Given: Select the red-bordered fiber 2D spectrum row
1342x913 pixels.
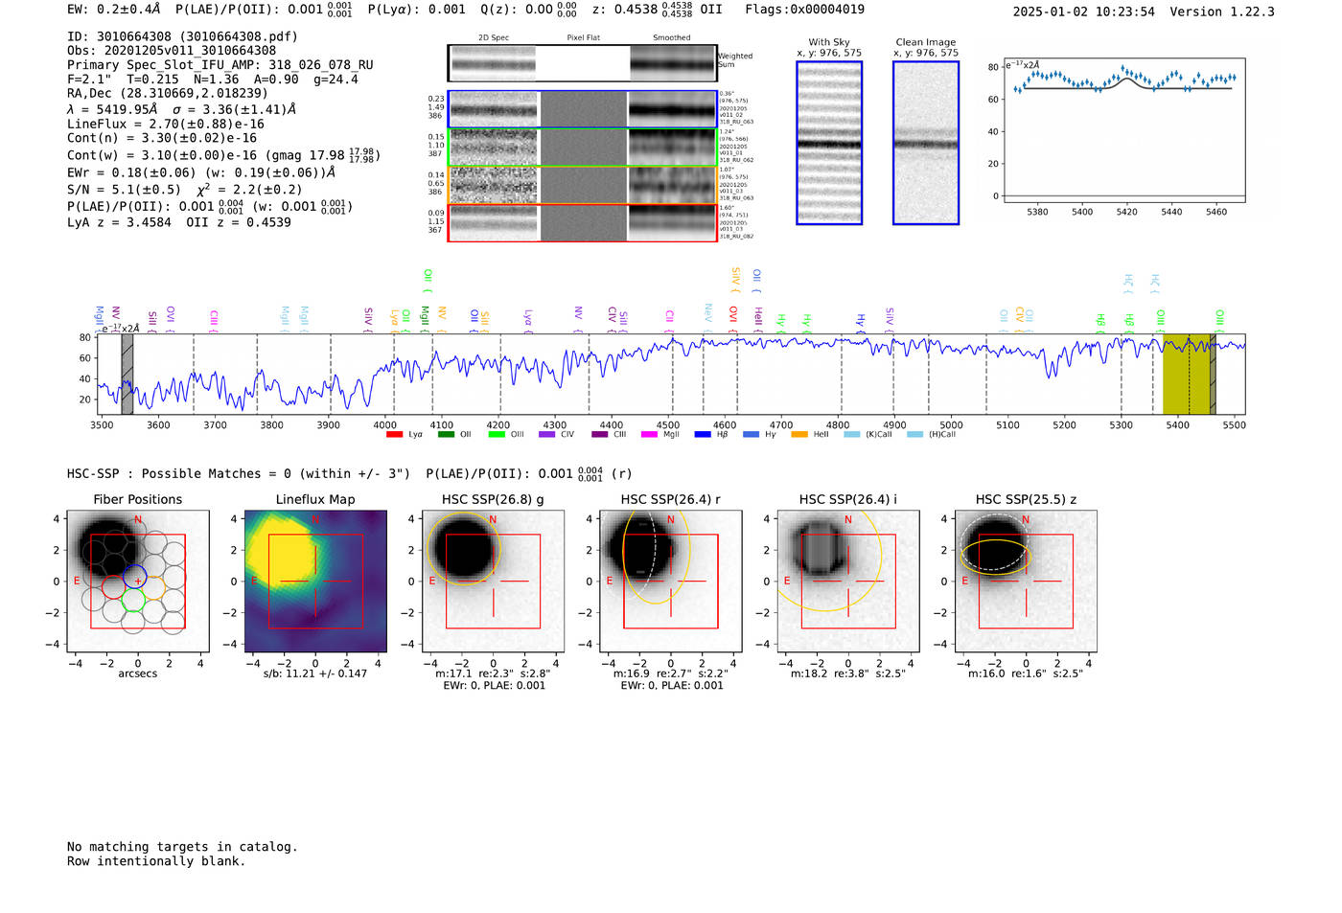Looking at the screenshot, I should pos(583,222).
